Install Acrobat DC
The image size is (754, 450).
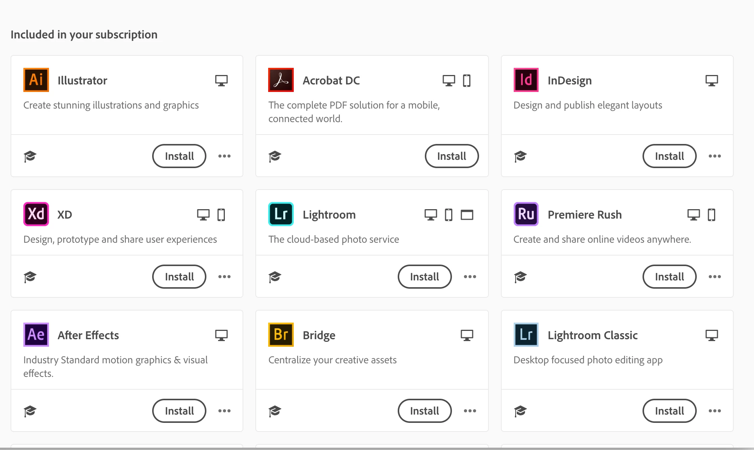coord(452,156)
